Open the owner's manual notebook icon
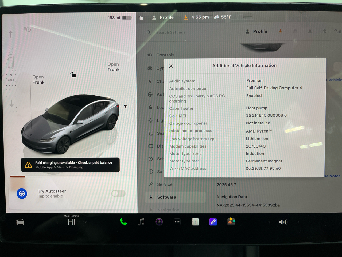This screenshot has height=257, width=342. [195, 222]
